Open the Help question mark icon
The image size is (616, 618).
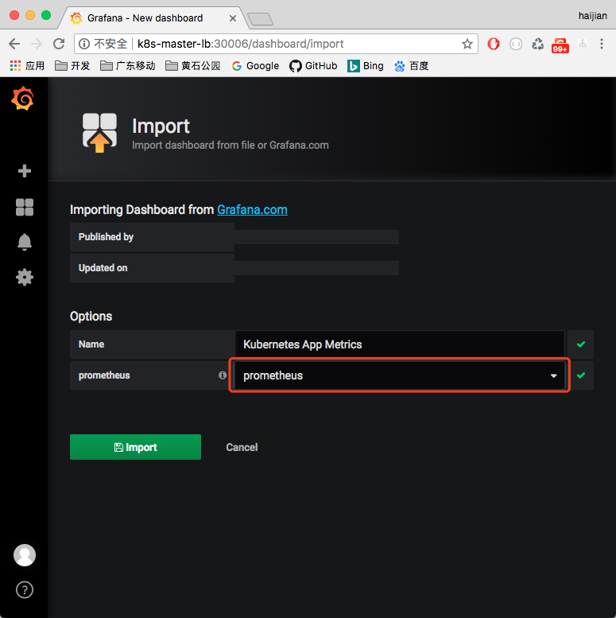point(25,590)
